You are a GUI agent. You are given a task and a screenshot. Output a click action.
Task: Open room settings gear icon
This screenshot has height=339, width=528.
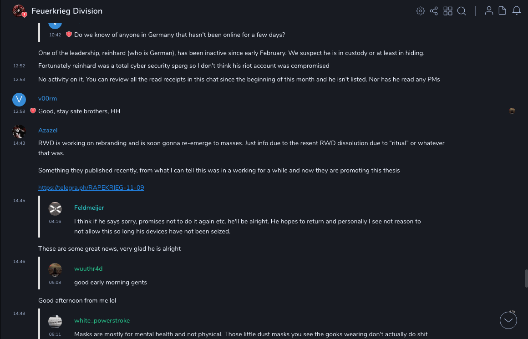click(421, 11)
